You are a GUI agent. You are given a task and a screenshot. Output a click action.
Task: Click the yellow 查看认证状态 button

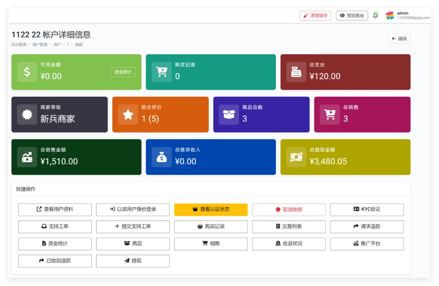211,210
